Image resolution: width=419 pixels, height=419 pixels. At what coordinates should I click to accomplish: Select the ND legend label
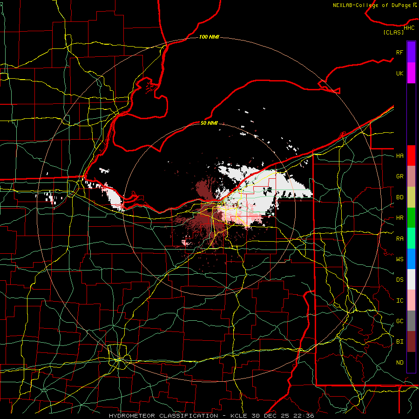[399, 363]
